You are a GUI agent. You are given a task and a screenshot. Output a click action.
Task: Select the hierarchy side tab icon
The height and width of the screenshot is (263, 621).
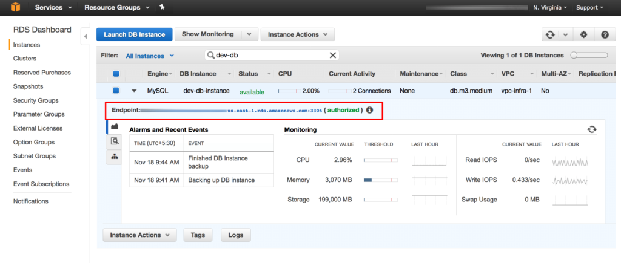115,157
